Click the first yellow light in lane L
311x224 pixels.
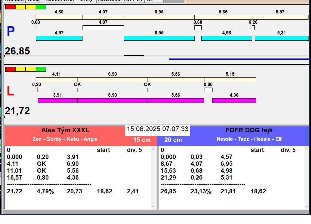pos(20,69)
